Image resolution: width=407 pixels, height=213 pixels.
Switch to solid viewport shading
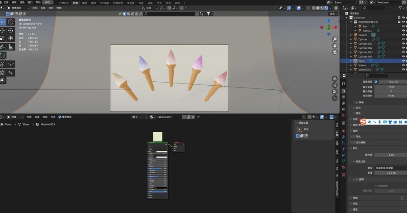point(318,8)
